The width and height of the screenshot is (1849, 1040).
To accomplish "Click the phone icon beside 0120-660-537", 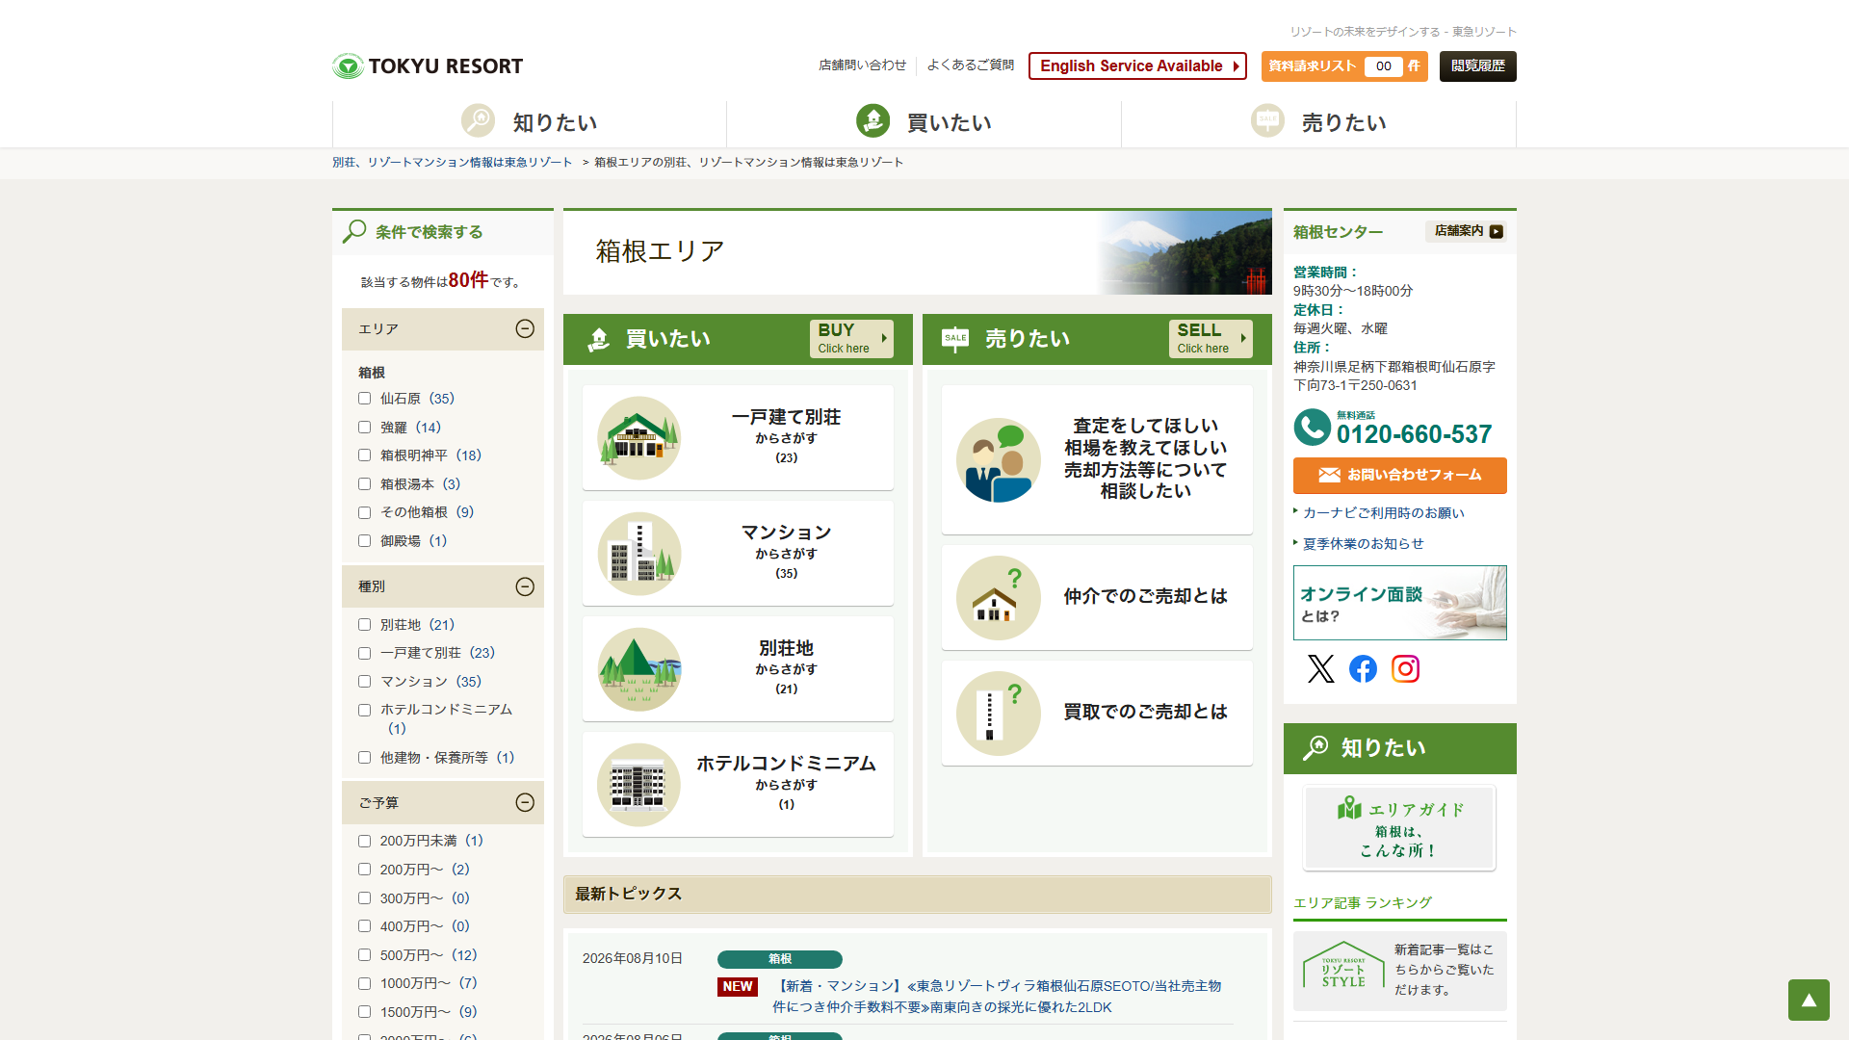I will tap(1312, 428).
